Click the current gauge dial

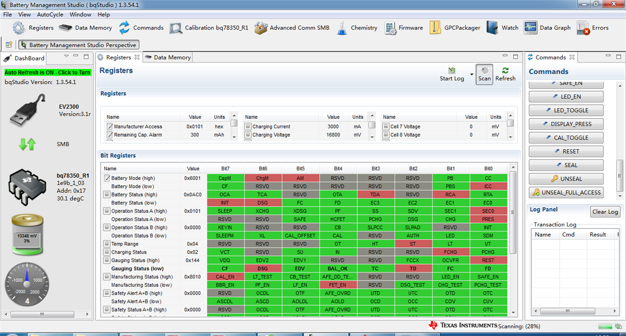pyautogui.click(x=27, y=284)
